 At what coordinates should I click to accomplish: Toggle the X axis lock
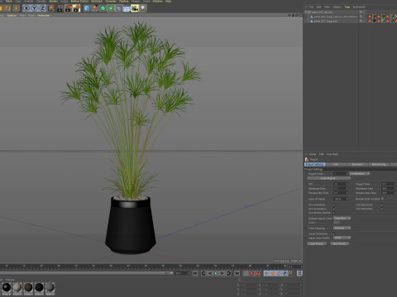pos(26,8)
